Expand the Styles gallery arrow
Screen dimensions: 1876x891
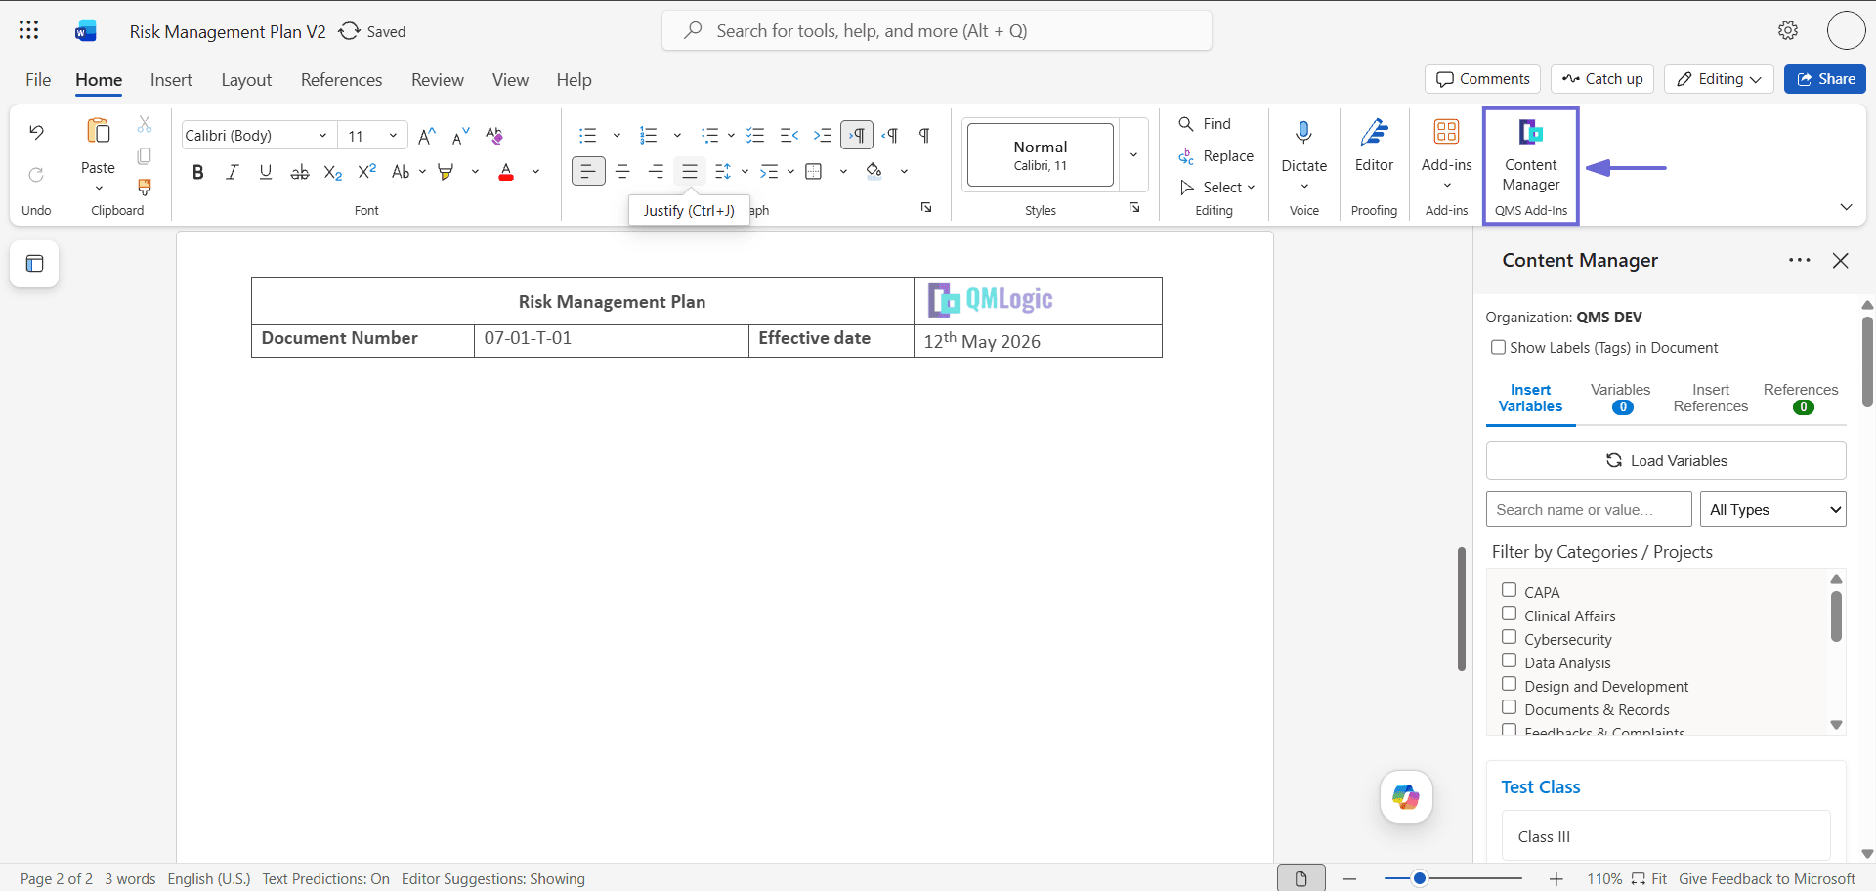coord(1133,154)
